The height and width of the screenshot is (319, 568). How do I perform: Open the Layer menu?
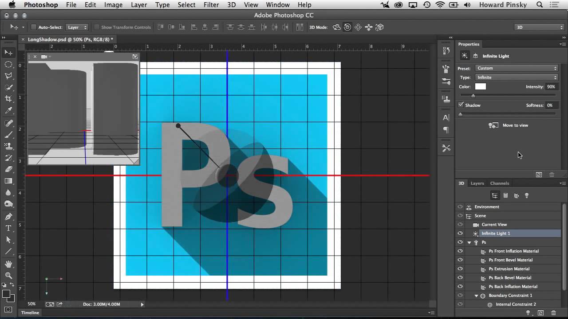tap(139, 5)
